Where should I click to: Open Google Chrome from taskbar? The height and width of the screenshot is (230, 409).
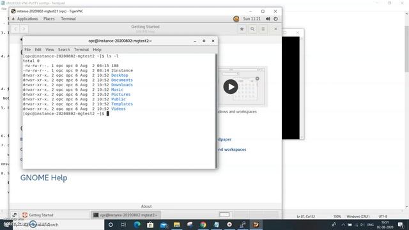(x=203, y=224)
